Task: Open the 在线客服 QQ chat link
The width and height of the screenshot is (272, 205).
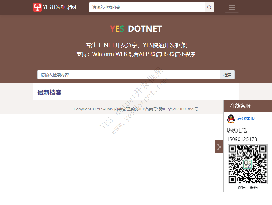Action: [x=246, y=119]
